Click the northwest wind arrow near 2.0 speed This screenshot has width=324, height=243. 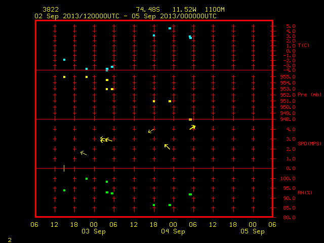[x=167, y=147]
